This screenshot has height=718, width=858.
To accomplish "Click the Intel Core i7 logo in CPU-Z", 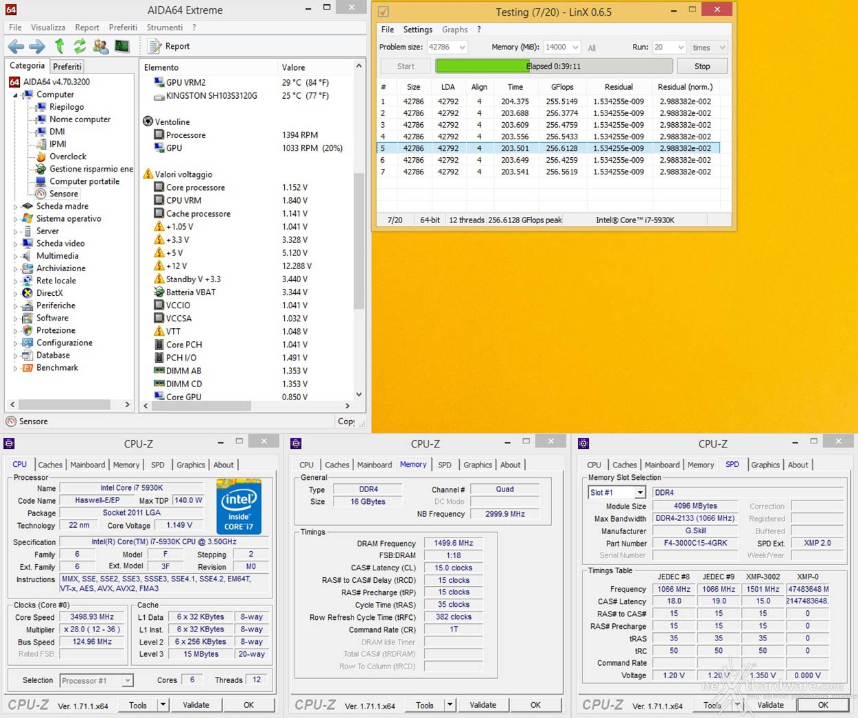I will (239, 506).
